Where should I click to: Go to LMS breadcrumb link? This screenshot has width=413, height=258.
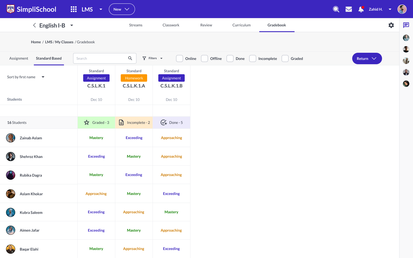point(49,42)
